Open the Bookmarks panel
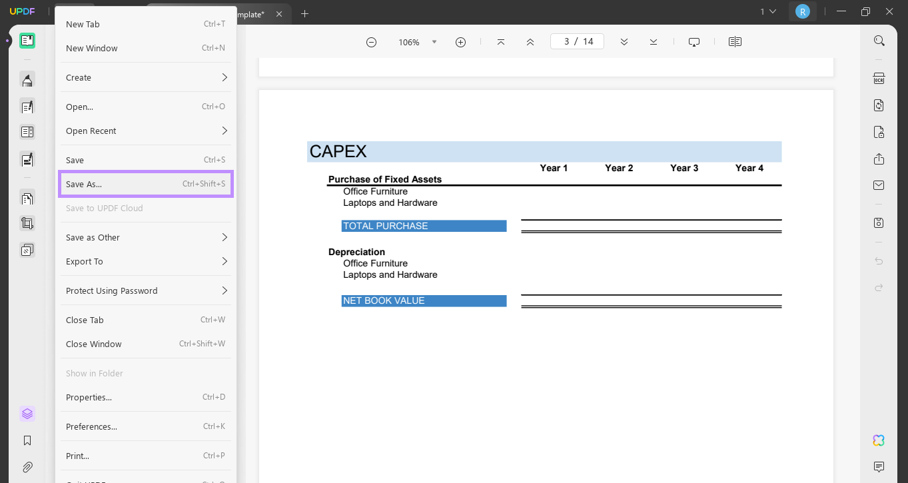Viewport: 908px width, 483px height. [27, 440]
